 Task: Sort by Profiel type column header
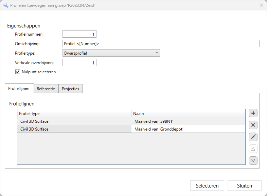pyautogui.click(x=74, y=114)
